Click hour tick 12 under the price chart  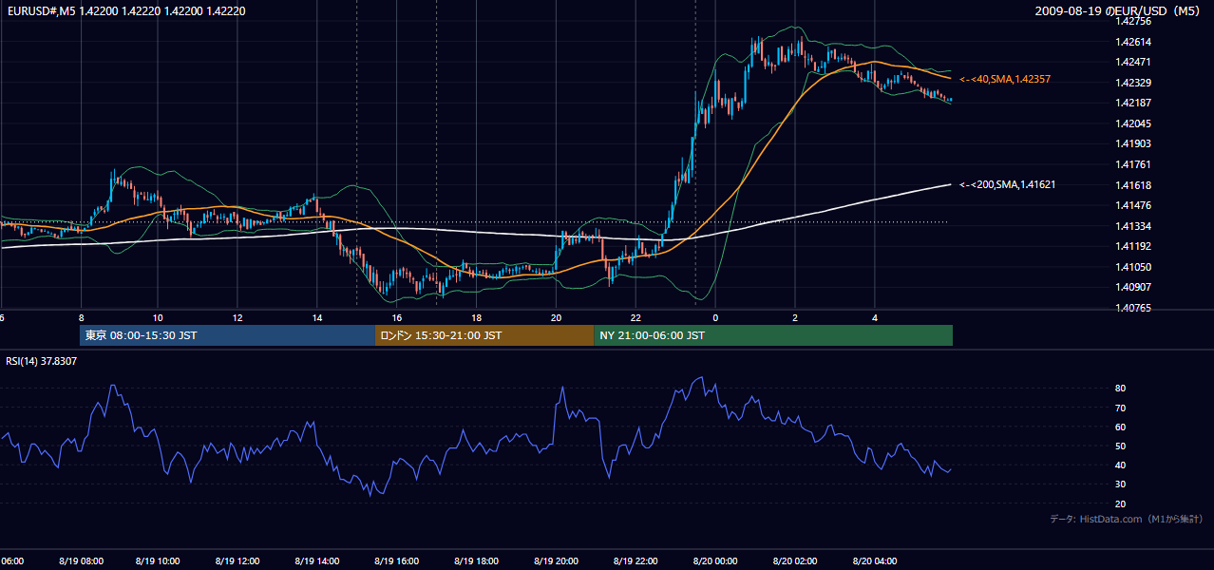pos(237,318)
